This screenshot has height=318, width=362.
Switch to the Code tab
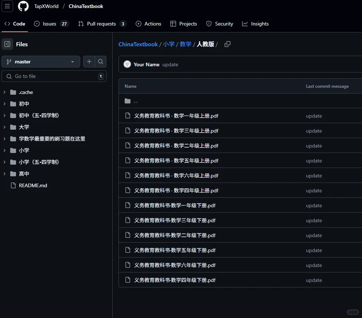pos(15,24)
